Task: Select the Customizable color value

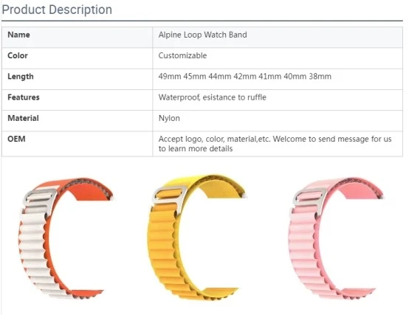Action: point(182,55)
